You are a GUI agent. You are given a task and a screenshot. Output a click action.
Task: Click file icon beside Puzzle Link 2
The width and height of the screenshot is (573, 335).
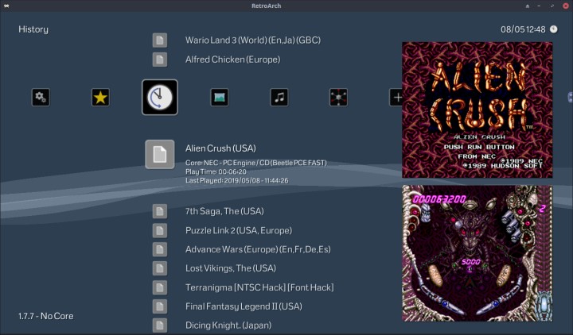coord(160,230)
